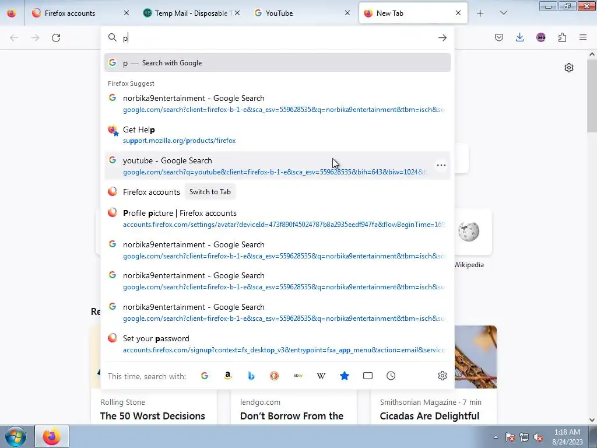
Task: Open a new tab with plus button
Action: coord(480,13)
